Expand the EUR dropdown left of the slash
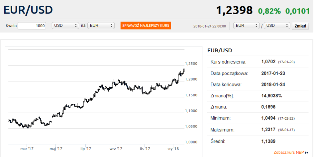Viewport: 314px width, 157px height. [x=247, y=26]
